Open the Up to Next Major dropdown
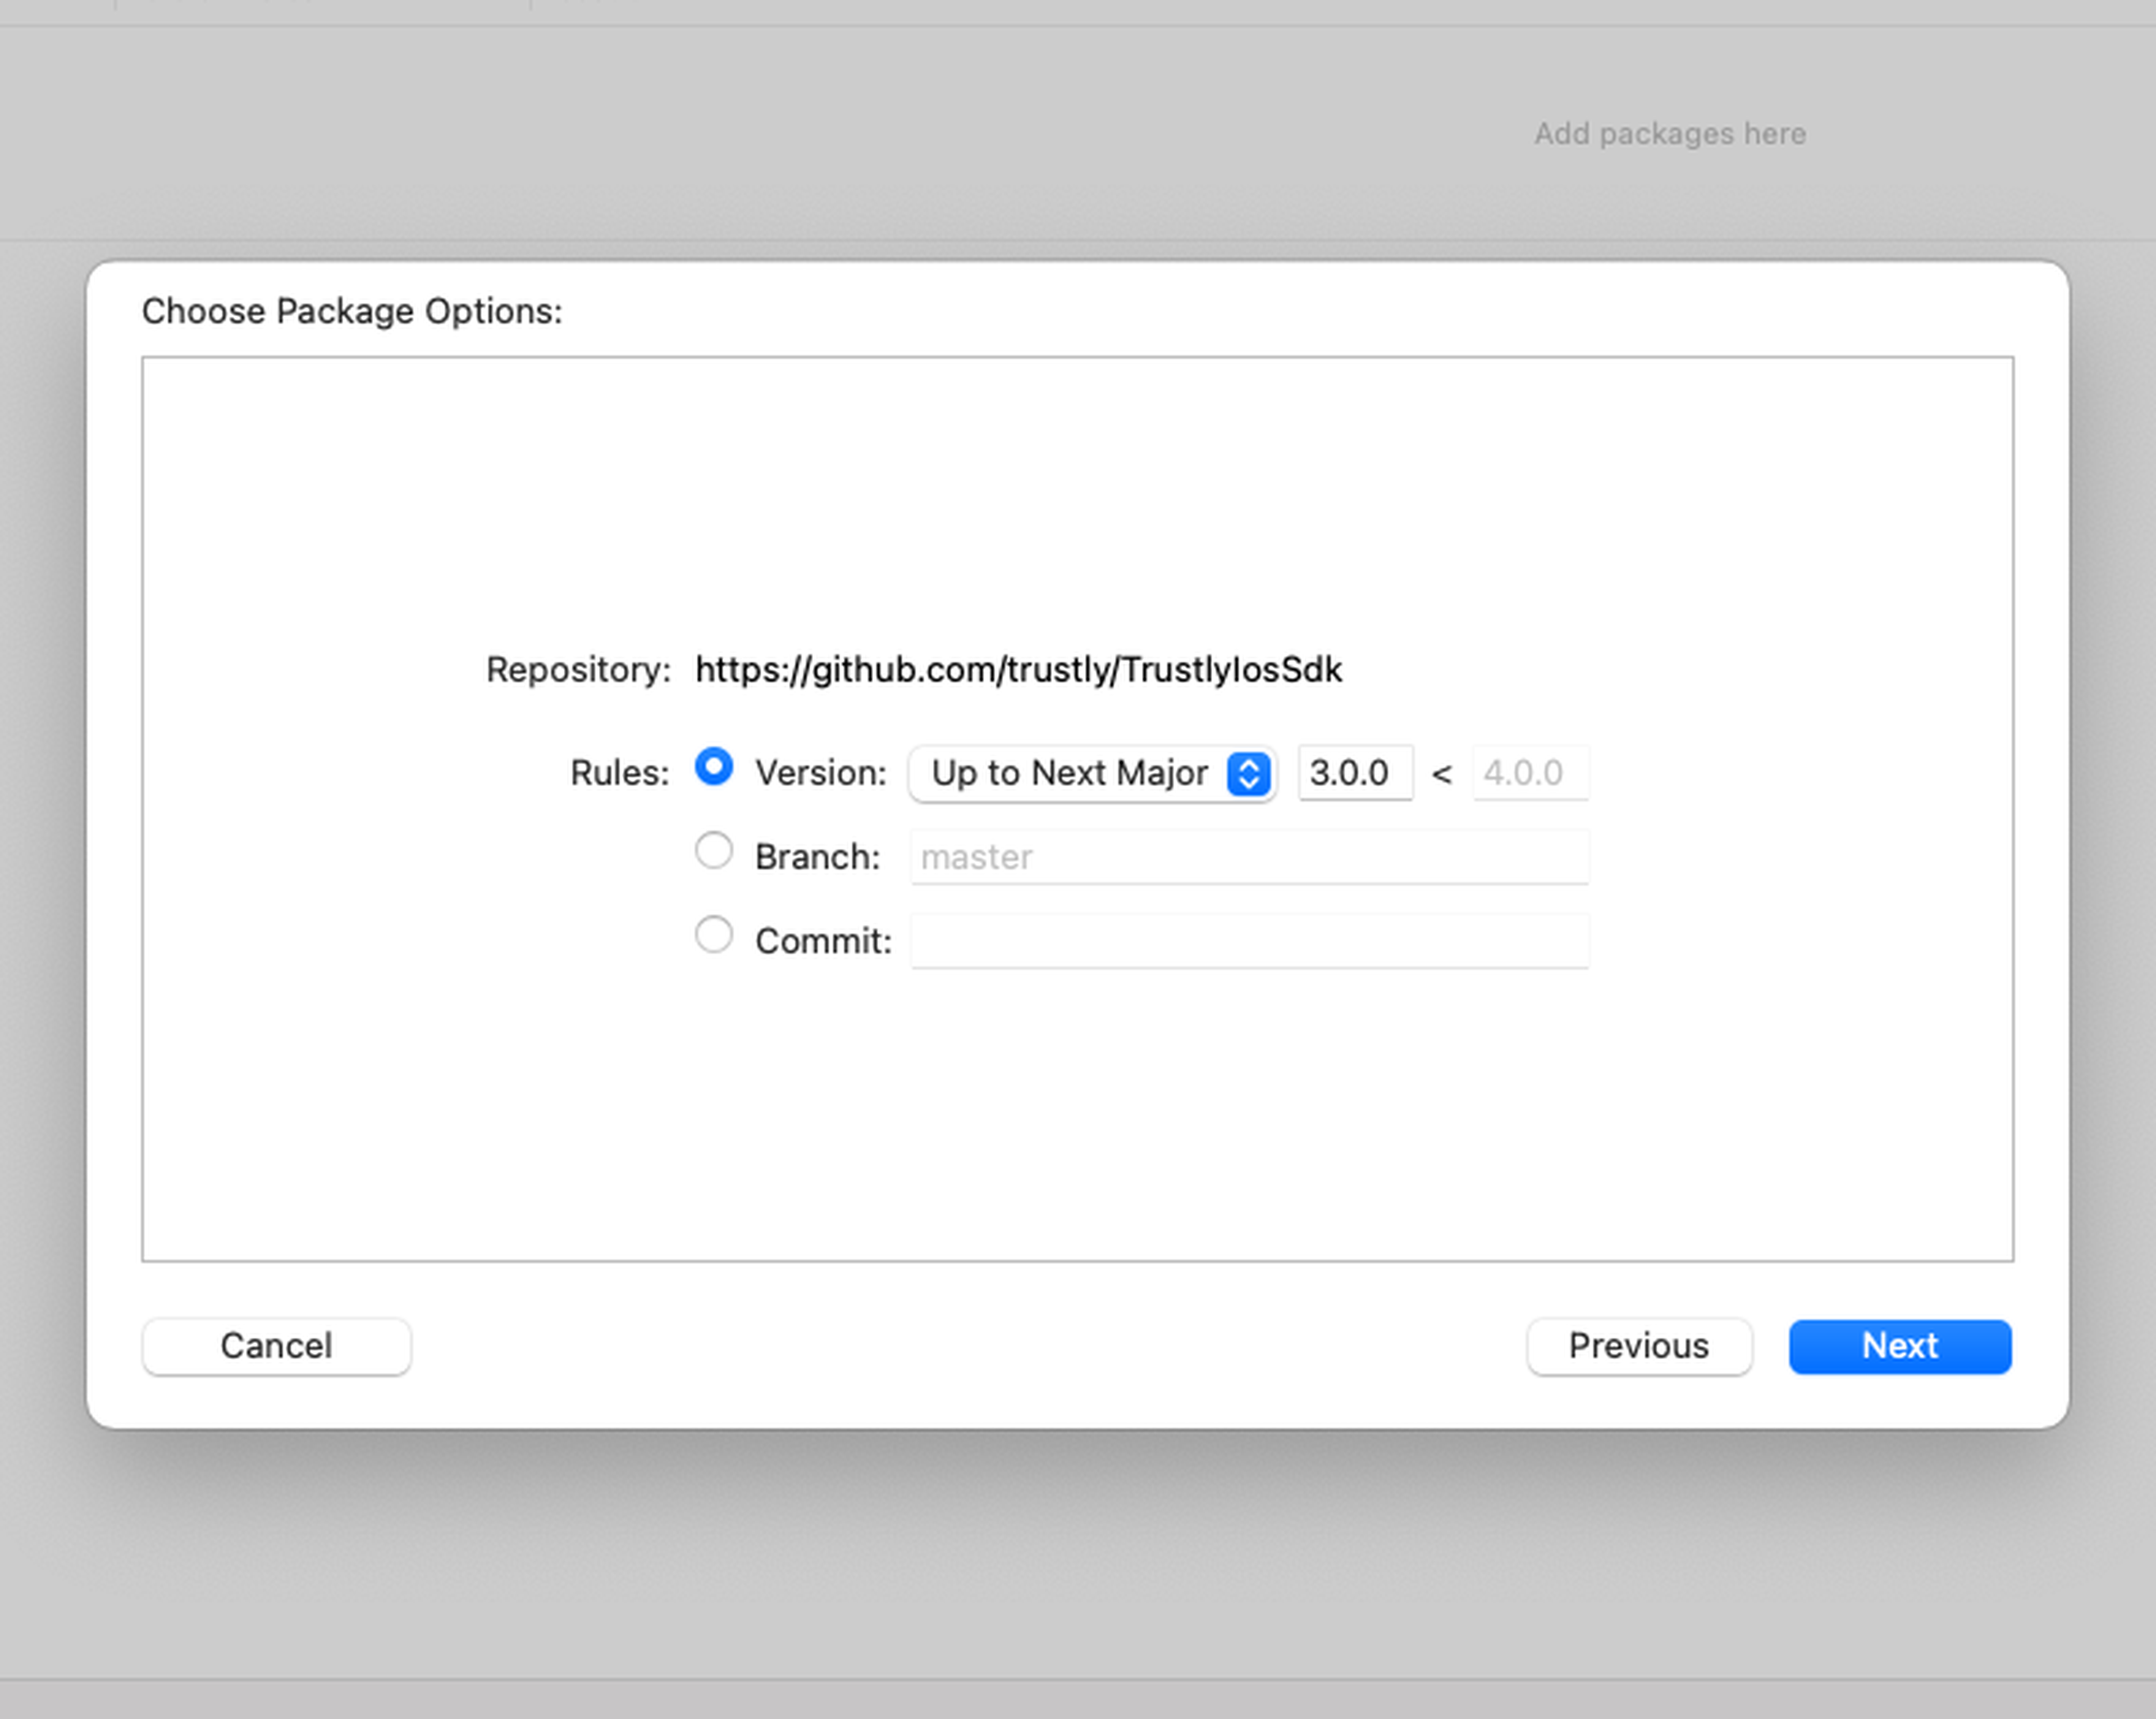The width and height of the screenshot is (2156, 1719). click(x=1092, y=773)
